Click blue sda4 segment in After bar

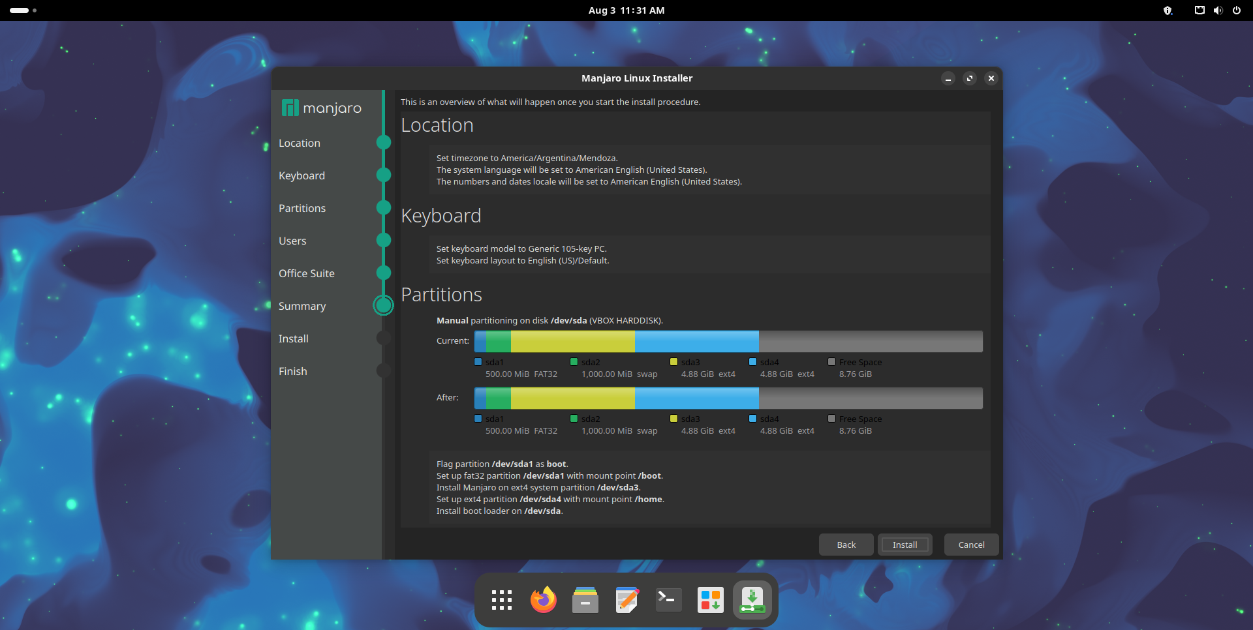(x=697, y=398)
